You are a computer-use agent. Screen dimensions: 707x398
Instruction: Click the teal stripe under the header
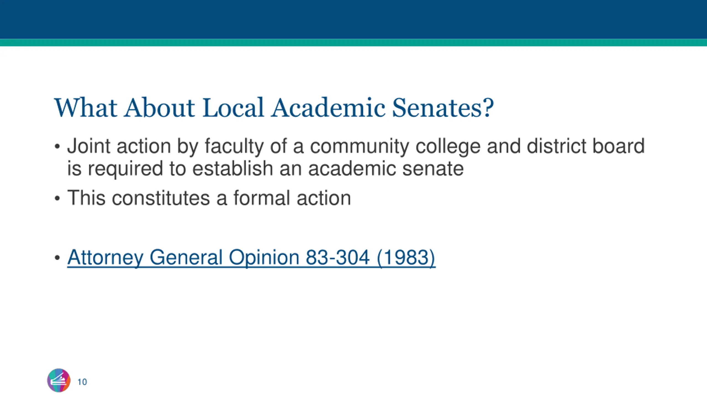[353, 43]
